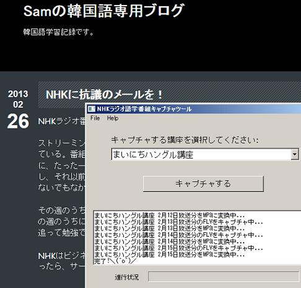Open post title NHKに抗議のメールを！
The height and width of the screenshot is (288, 301).
tap(104, 95)
